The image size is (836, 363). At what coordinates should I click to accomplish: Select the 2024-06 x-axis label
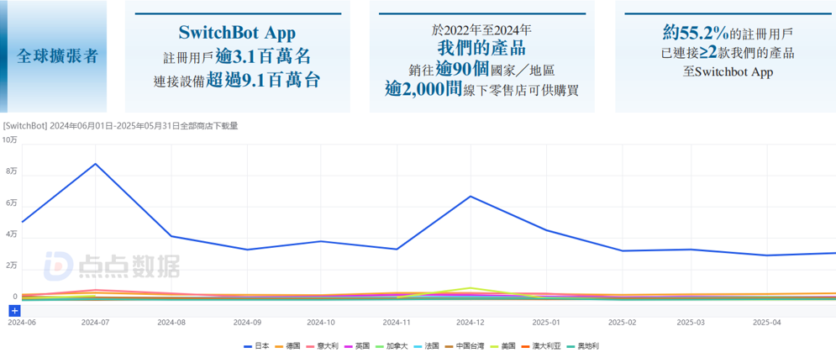click(x=20, y=323)
